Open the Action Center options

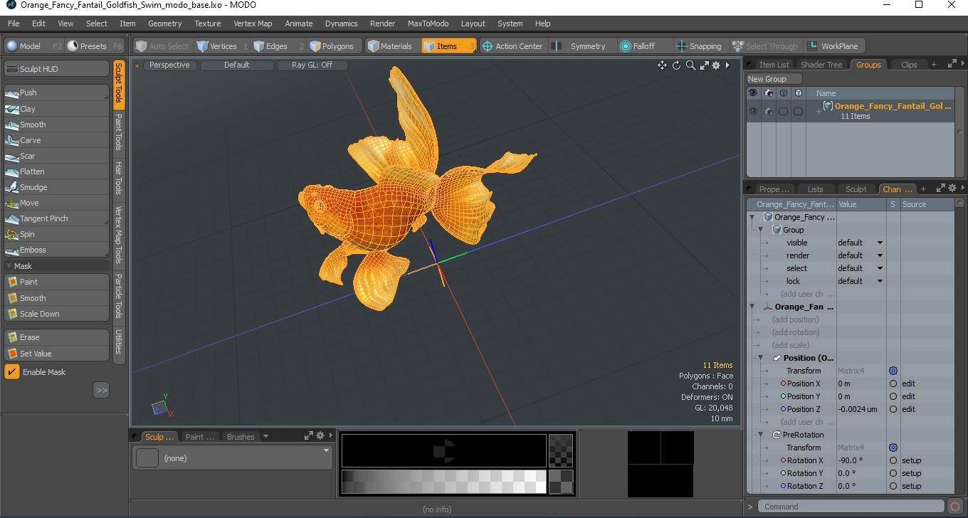tap(512, 46)
